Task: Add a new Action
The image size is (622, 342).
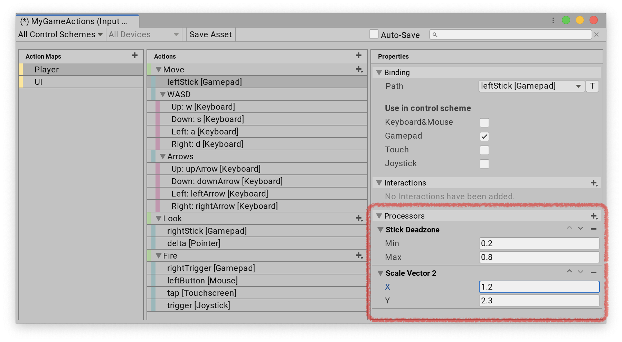Action: click(358, 55)
